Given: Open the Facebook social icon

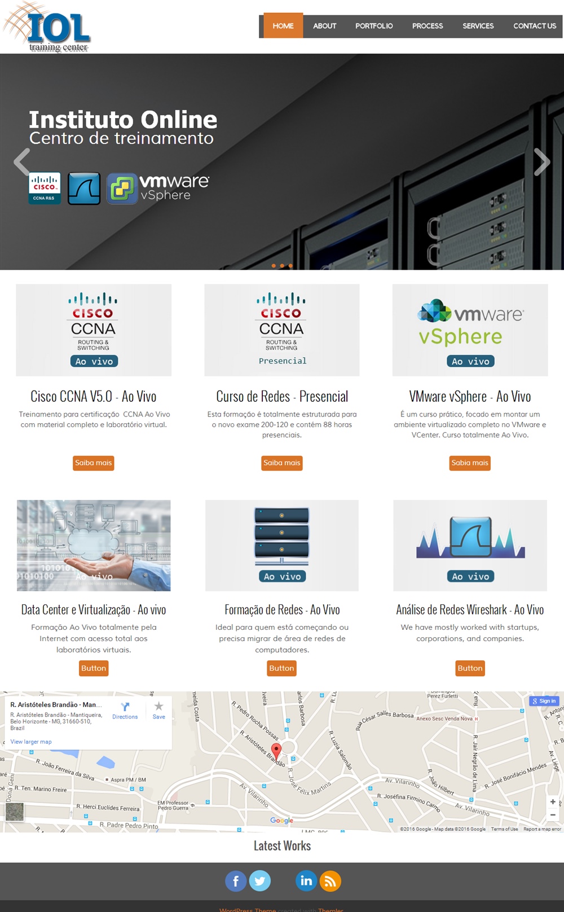Looking at the screenshot, I should click(236, 881).
